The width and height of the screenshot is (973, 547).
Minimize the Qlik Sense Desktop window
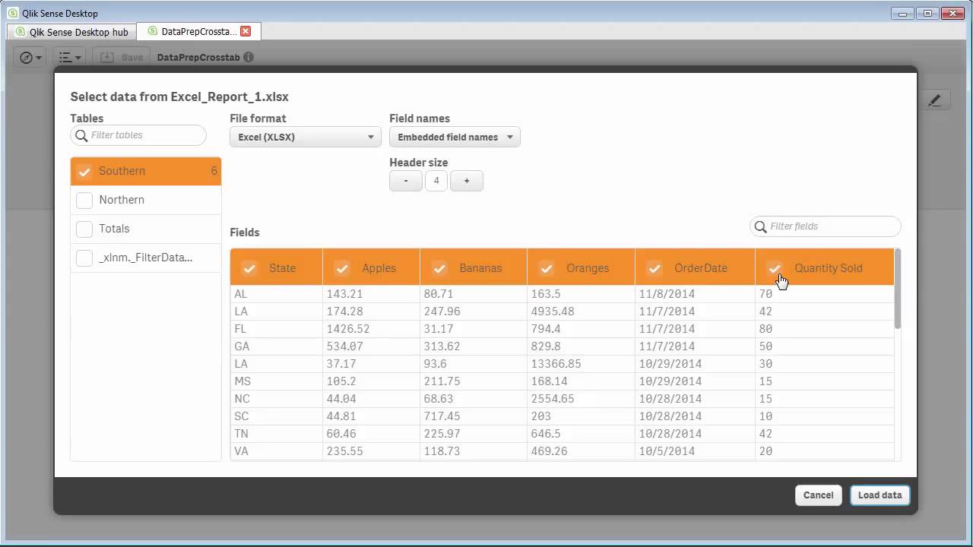coord(904,13)
